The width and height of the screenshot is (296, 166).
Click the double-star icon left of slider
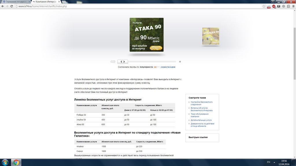click(113, 62)
